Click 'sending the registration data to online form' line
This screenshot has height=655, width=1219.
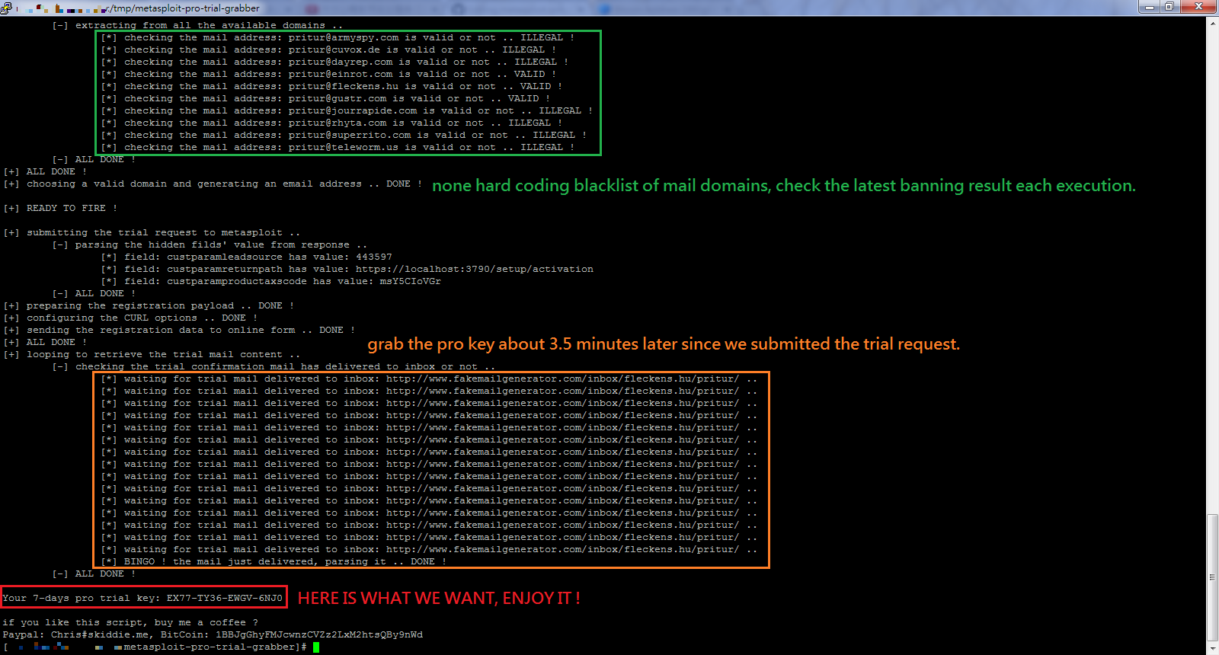179,330
